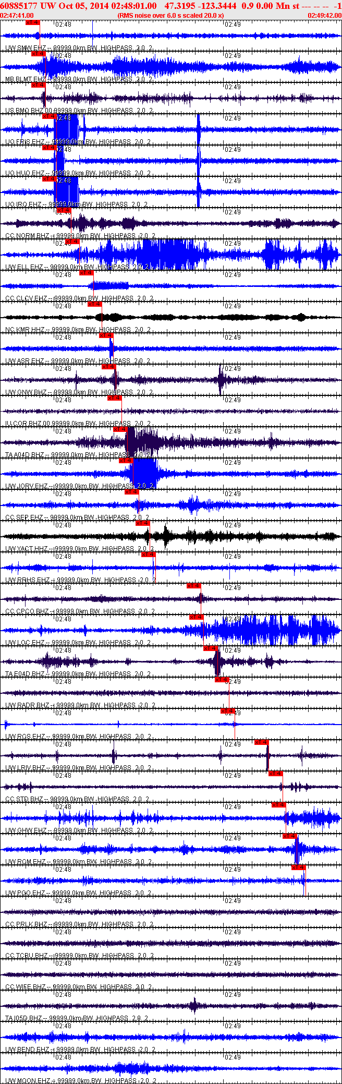Select the UW JORV EHZ station label
This screenshot has height=1084, width=342.
tap(79, 486)
